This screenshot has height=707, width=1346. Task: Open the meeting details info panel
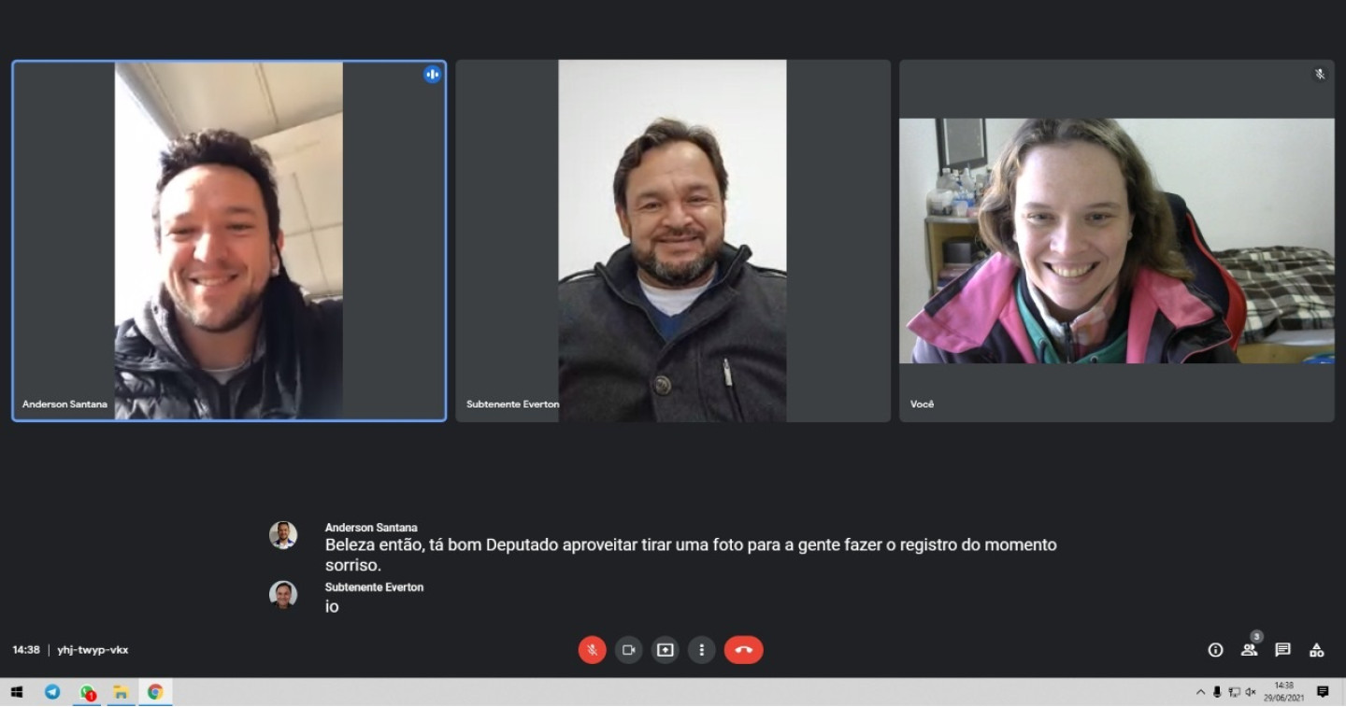point(1215,649)
